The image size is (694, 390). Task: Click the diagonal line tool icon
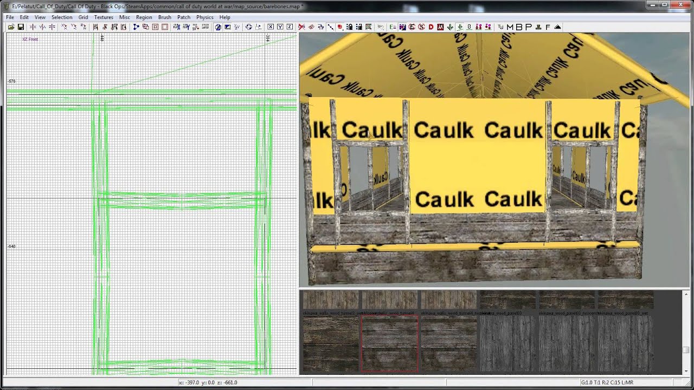tap(332, 27)
